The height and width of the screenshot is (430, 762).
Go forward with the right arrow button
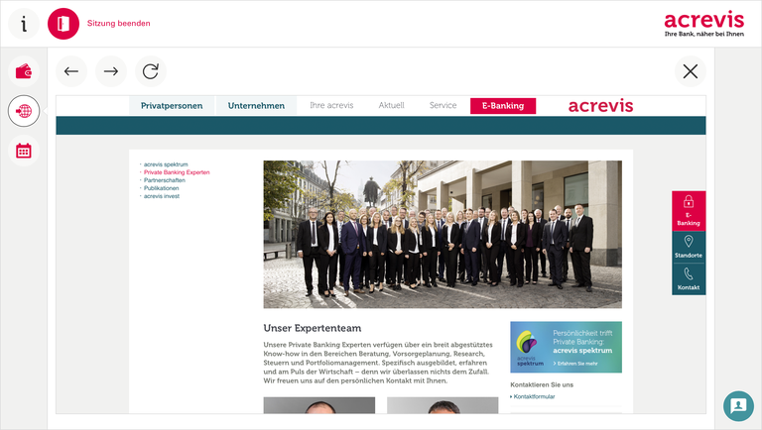click(x=111, y=71)
